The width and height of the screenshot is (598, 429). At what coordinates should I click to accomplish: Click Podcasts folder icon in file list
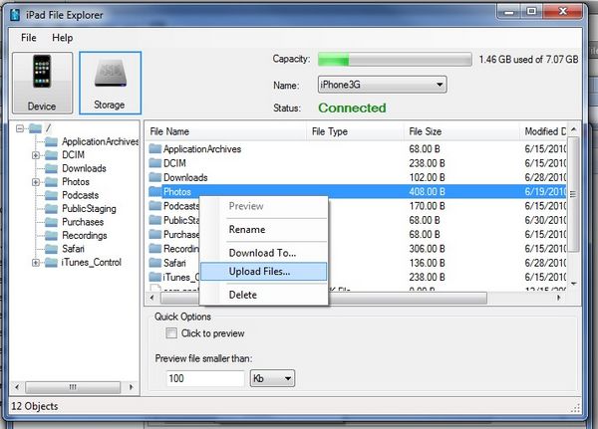[x=154, y=206]
